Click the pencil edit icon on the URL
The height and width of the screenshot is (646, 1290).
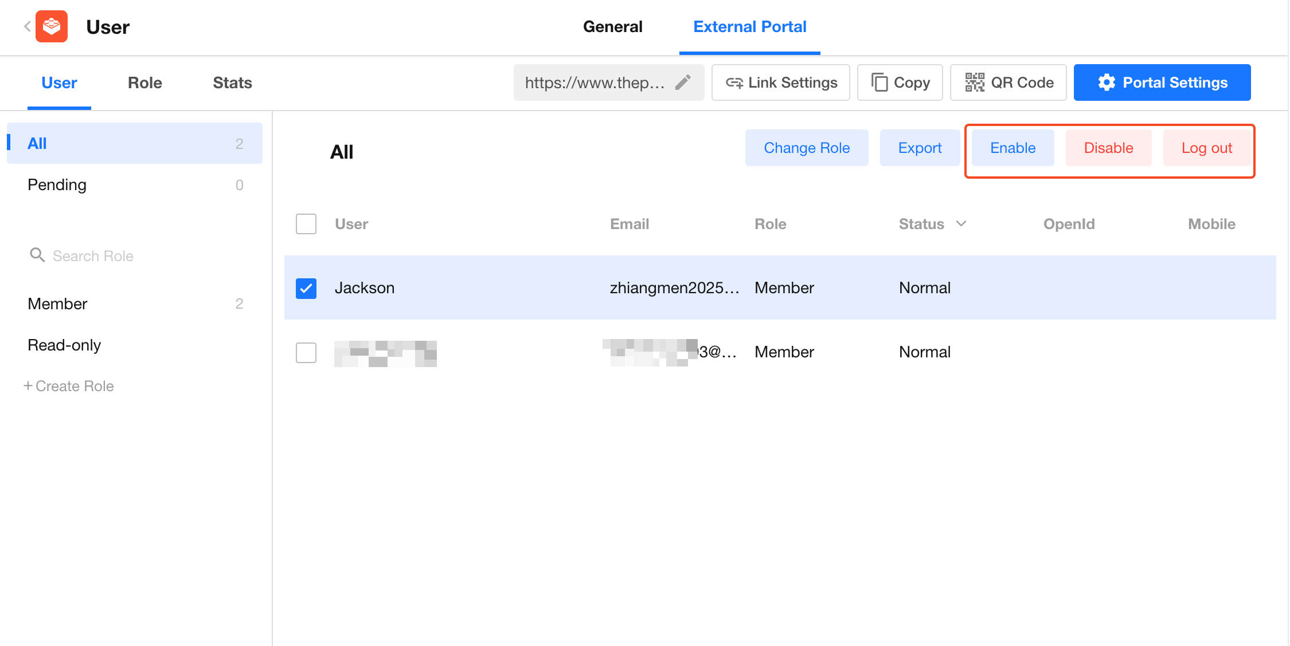point(682,82)
